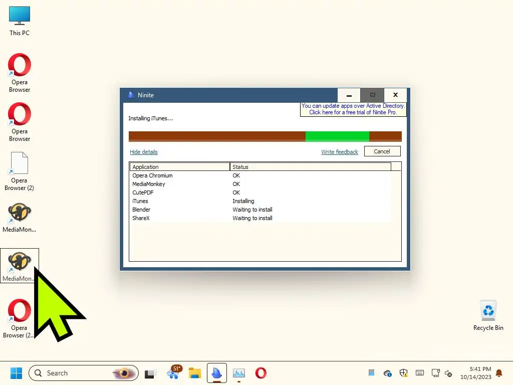Click the Ninite Pro free trial notice
Image resolution: width=513 pixels, height=385 pixels.
pyautogui.click(x=353, y=109)
